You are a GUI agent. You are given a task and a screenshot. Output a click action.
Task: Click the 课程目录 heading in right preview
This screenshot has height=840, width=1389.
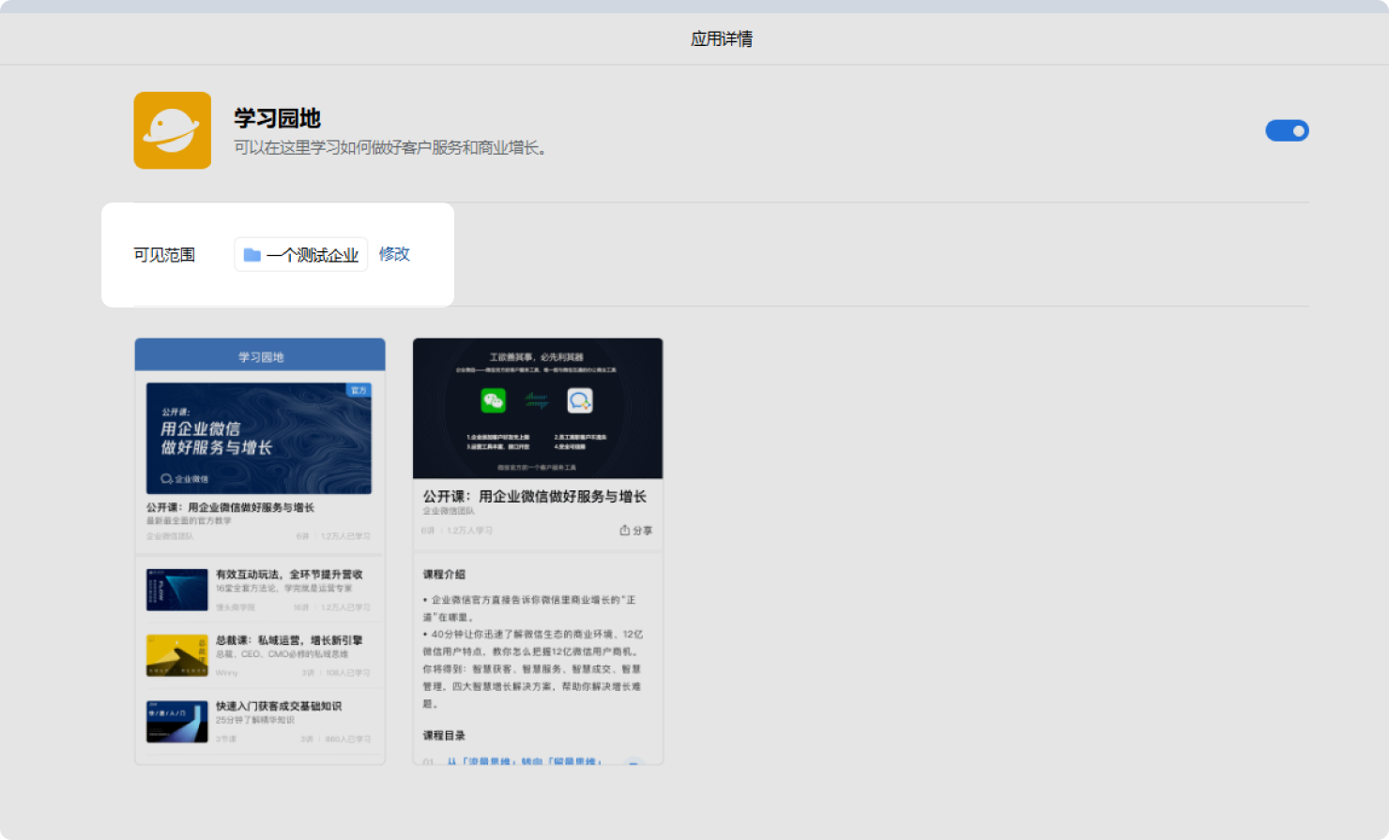(x=444, y=735)
